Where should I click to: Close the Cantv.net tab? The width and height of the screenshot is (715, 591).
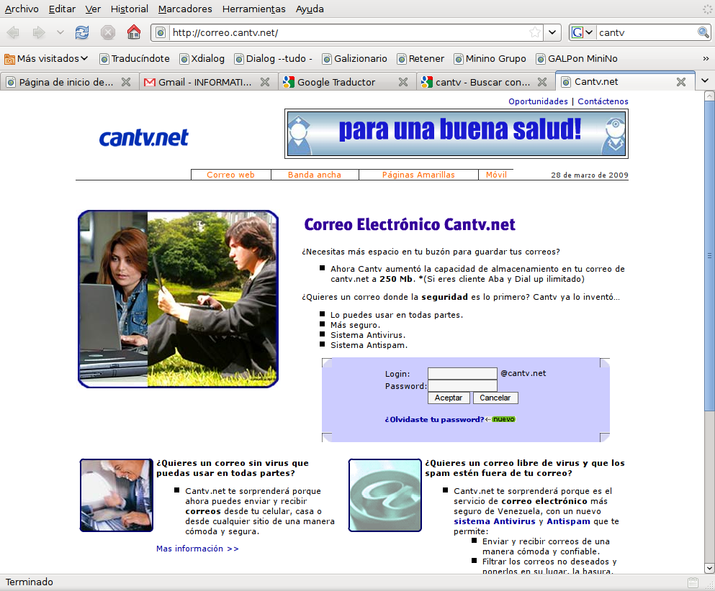[681, 82]
